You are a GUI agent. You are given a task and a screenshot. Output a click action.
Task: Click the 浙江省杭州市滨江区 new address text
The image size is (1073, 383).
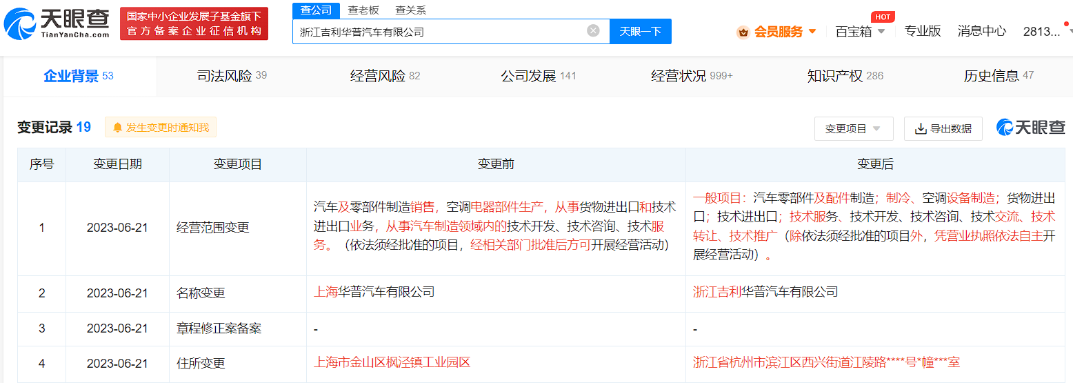(x=826, y=362)
